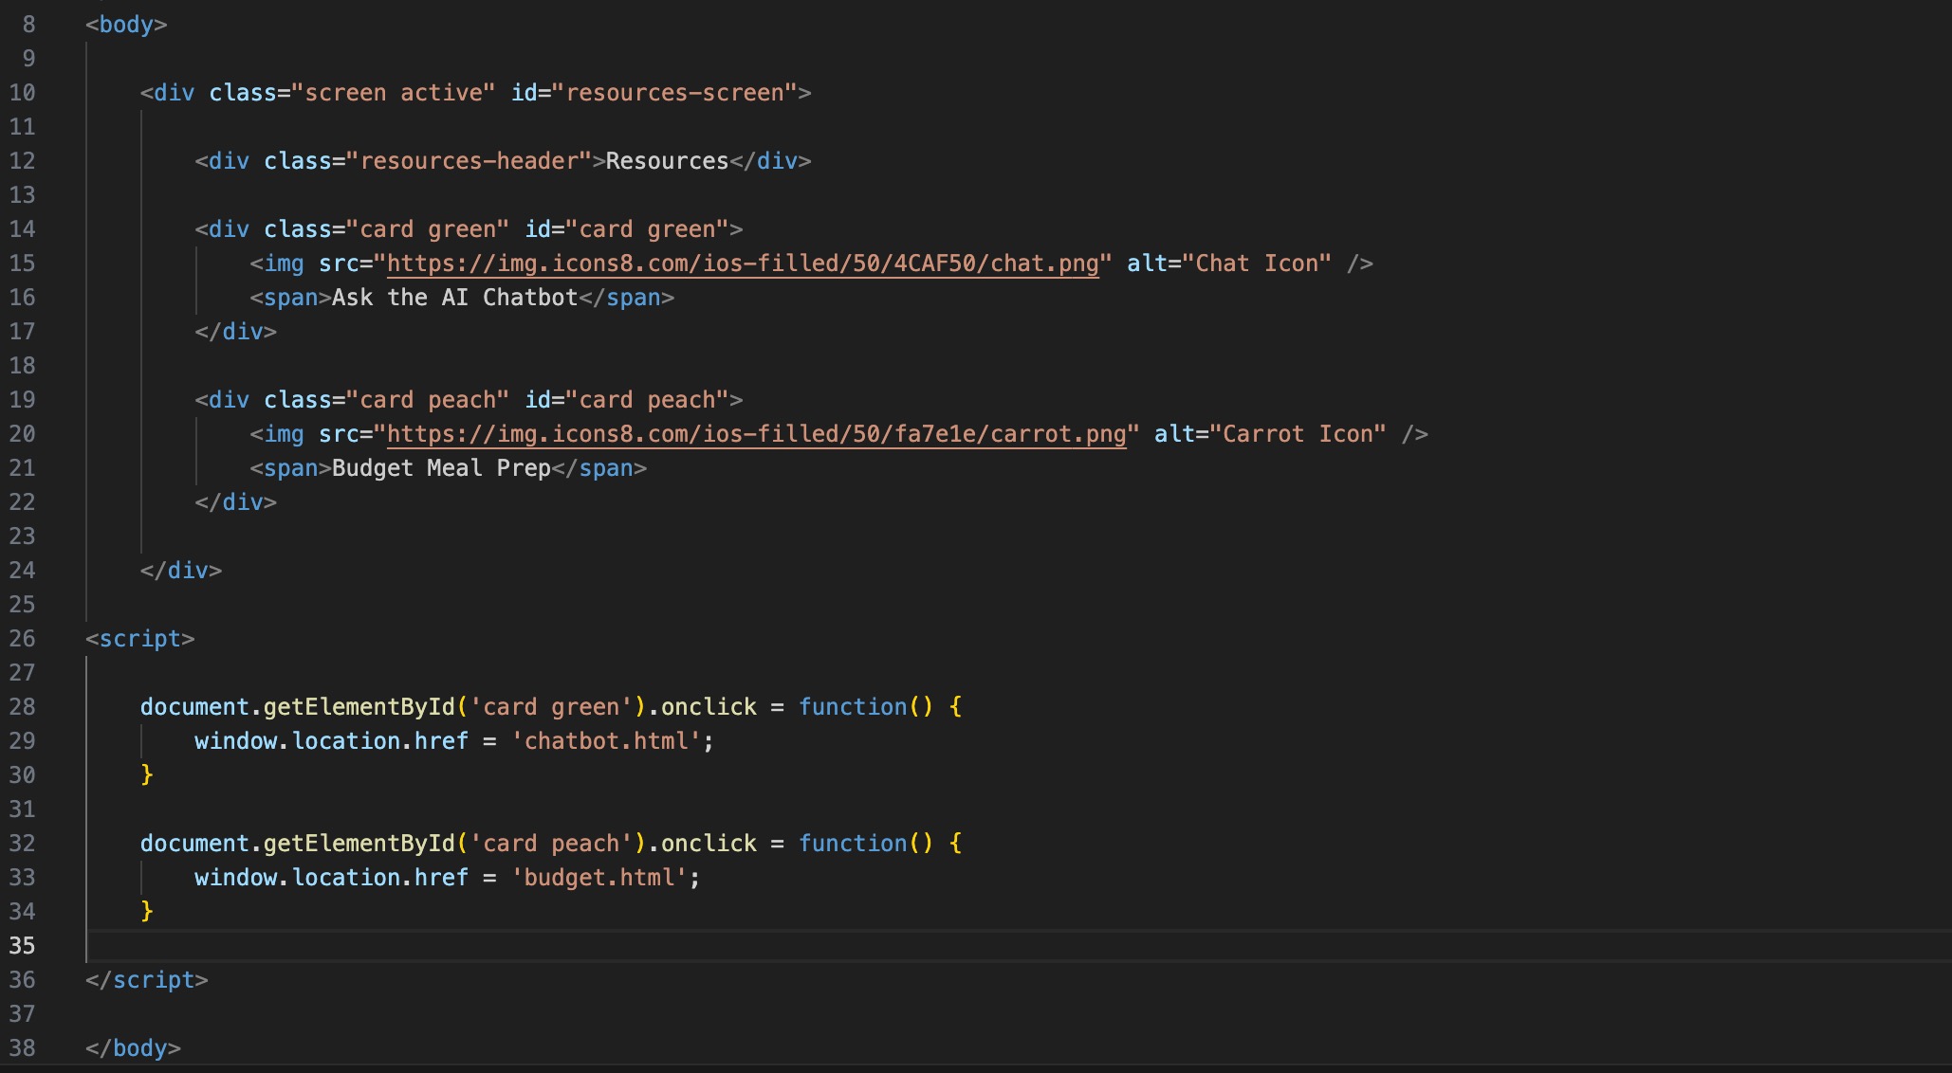Click the carrot.png icons8 URL link

click(756, 434)
